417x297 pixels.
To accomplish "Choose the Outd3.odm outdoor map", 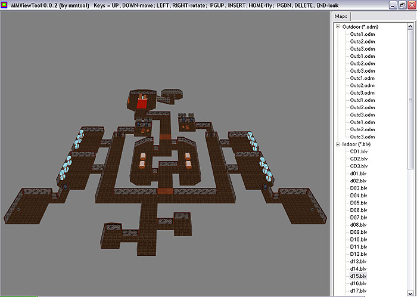I will tap(362, 115).
